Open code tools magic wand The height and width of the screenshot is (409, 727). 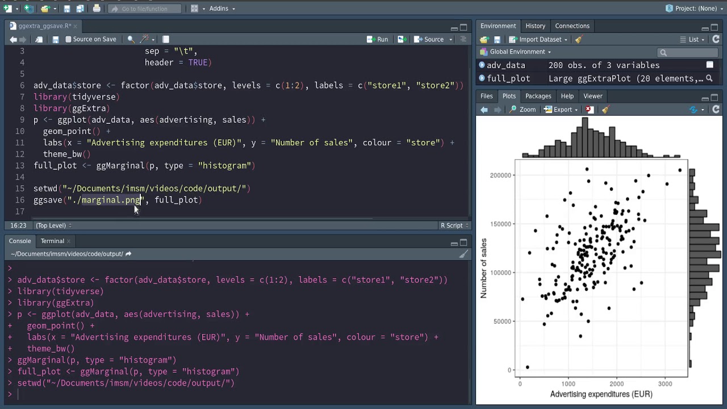(x=144, y=39)
